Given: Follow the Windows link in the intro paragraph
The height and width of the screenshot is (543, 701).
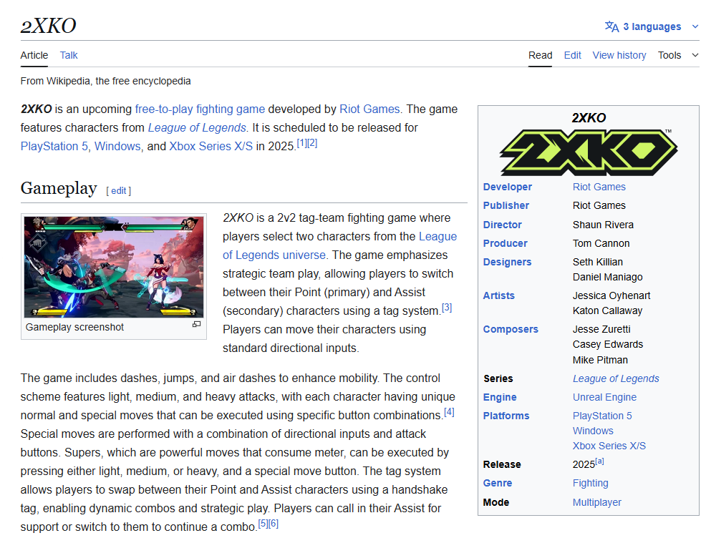Looking at the screenshot, I should (x=117, y=147).
